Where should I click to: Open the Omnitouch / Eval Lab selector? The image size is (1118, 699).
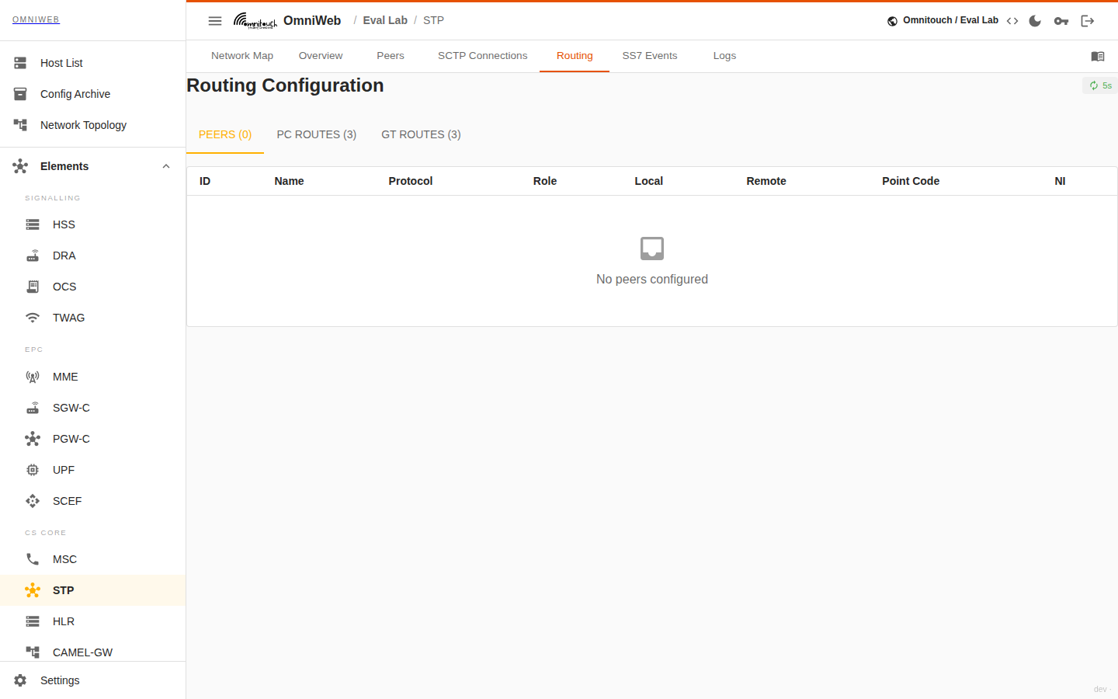[x=943, y=21]
